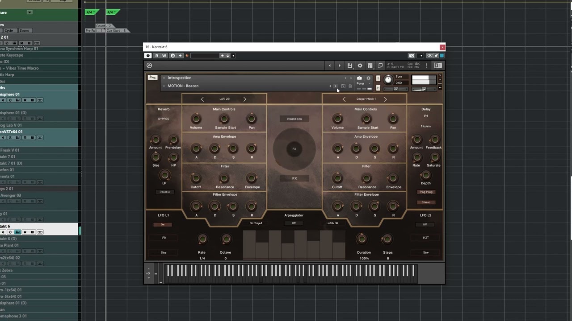
Task: Click the Kontakt plugin power bypass button
Action: 148,56
